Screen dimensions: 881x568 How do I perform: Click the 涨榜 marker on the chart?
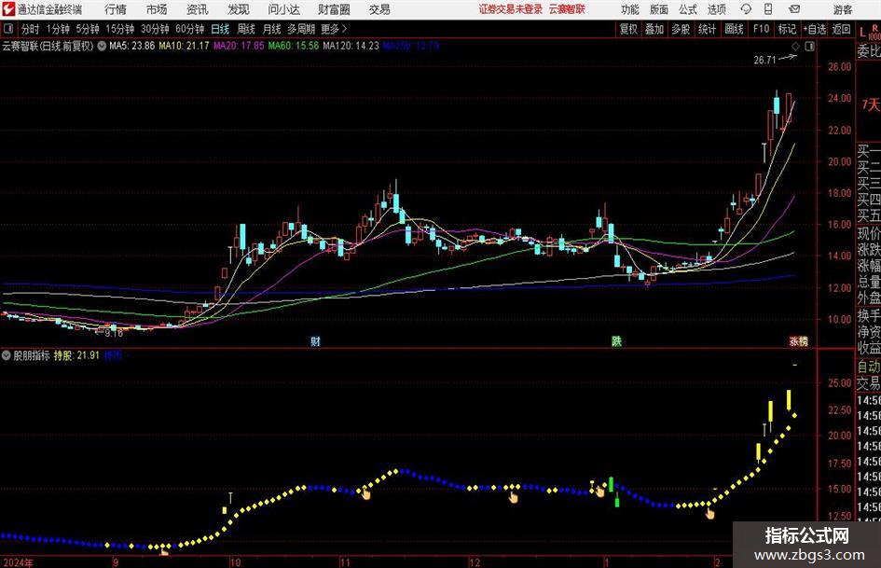pos(798,340)
